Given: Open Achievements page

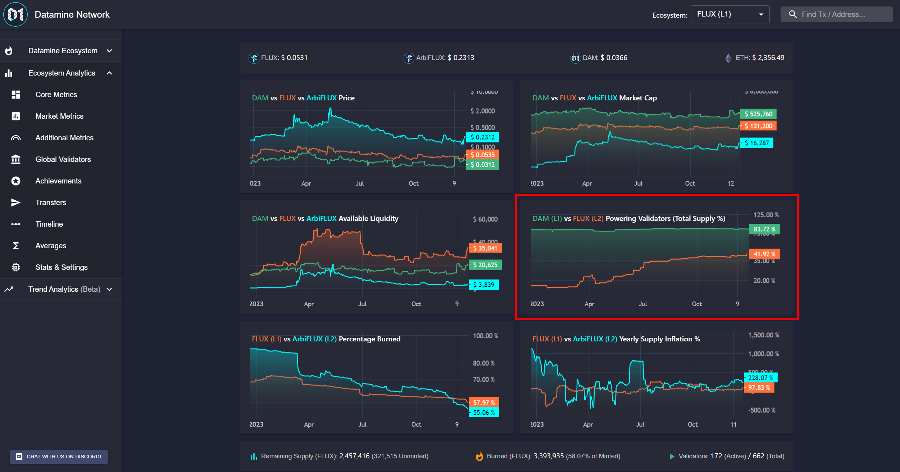Looking at the screenshot, I should (61, 181).
